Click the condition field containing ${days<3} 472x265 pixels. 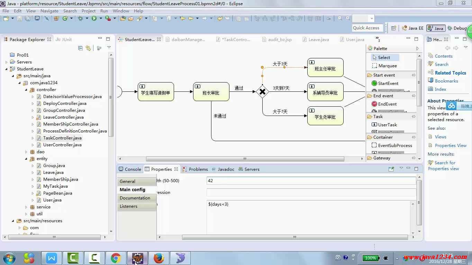(309, 217)
